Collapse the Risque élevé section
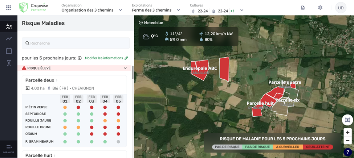Viewport: 354px width, 158px height. pyautogui.click(x=125, y=68)
